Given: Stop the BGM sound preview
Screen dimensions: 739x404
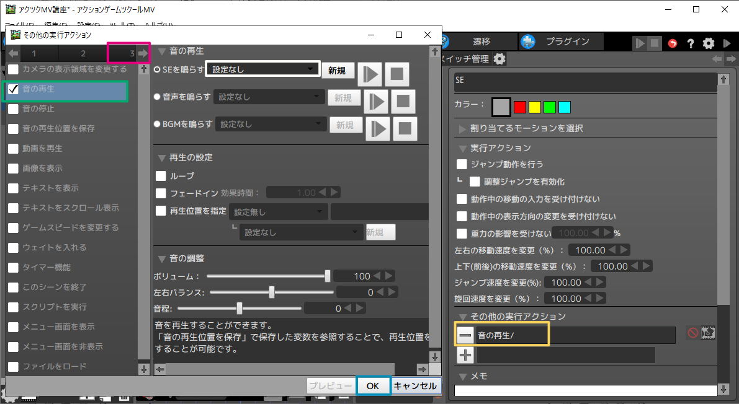Looking at the screenshot, I should (x=405, y=128).
